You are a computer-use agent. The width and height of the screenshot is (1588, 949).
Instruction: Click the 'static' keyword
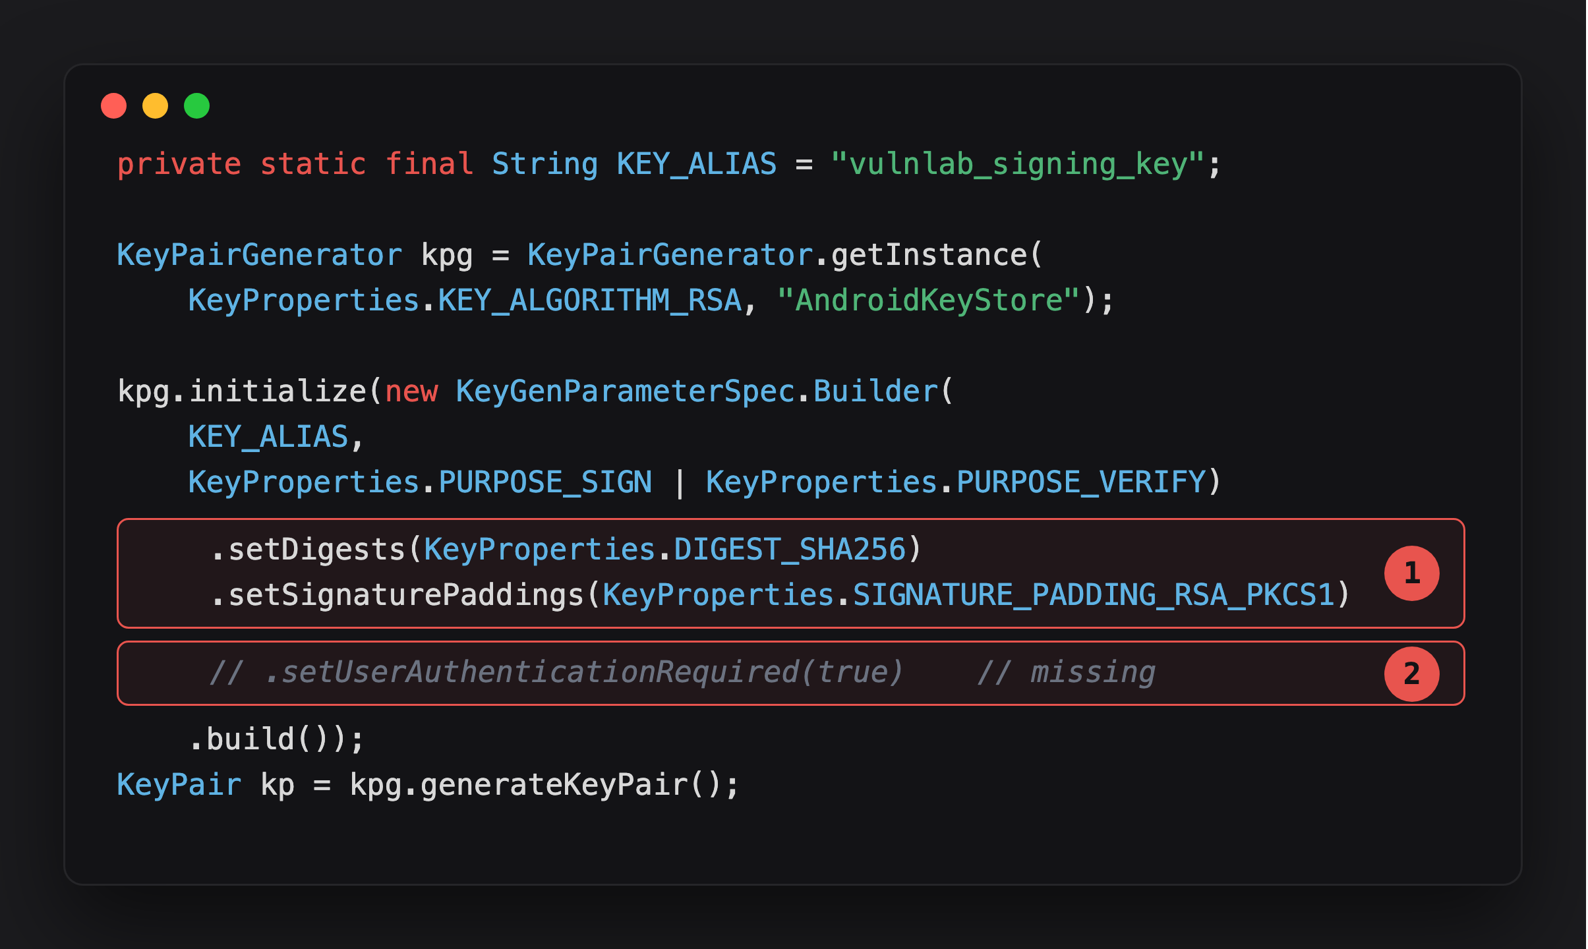coord(313,164)
